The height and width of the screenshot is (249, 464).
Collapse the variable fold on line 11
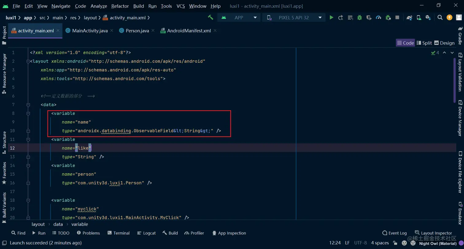pyautogui.click(x=28, y=139)
